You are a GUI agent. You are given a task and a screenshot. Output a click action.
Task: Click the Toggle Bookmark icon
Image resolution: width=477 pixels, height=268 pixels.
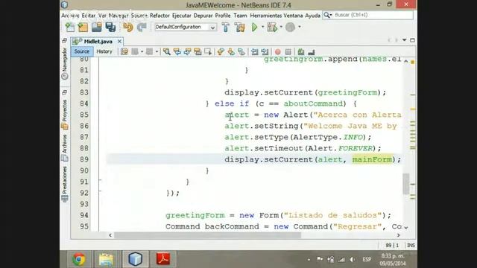(241, 51)
